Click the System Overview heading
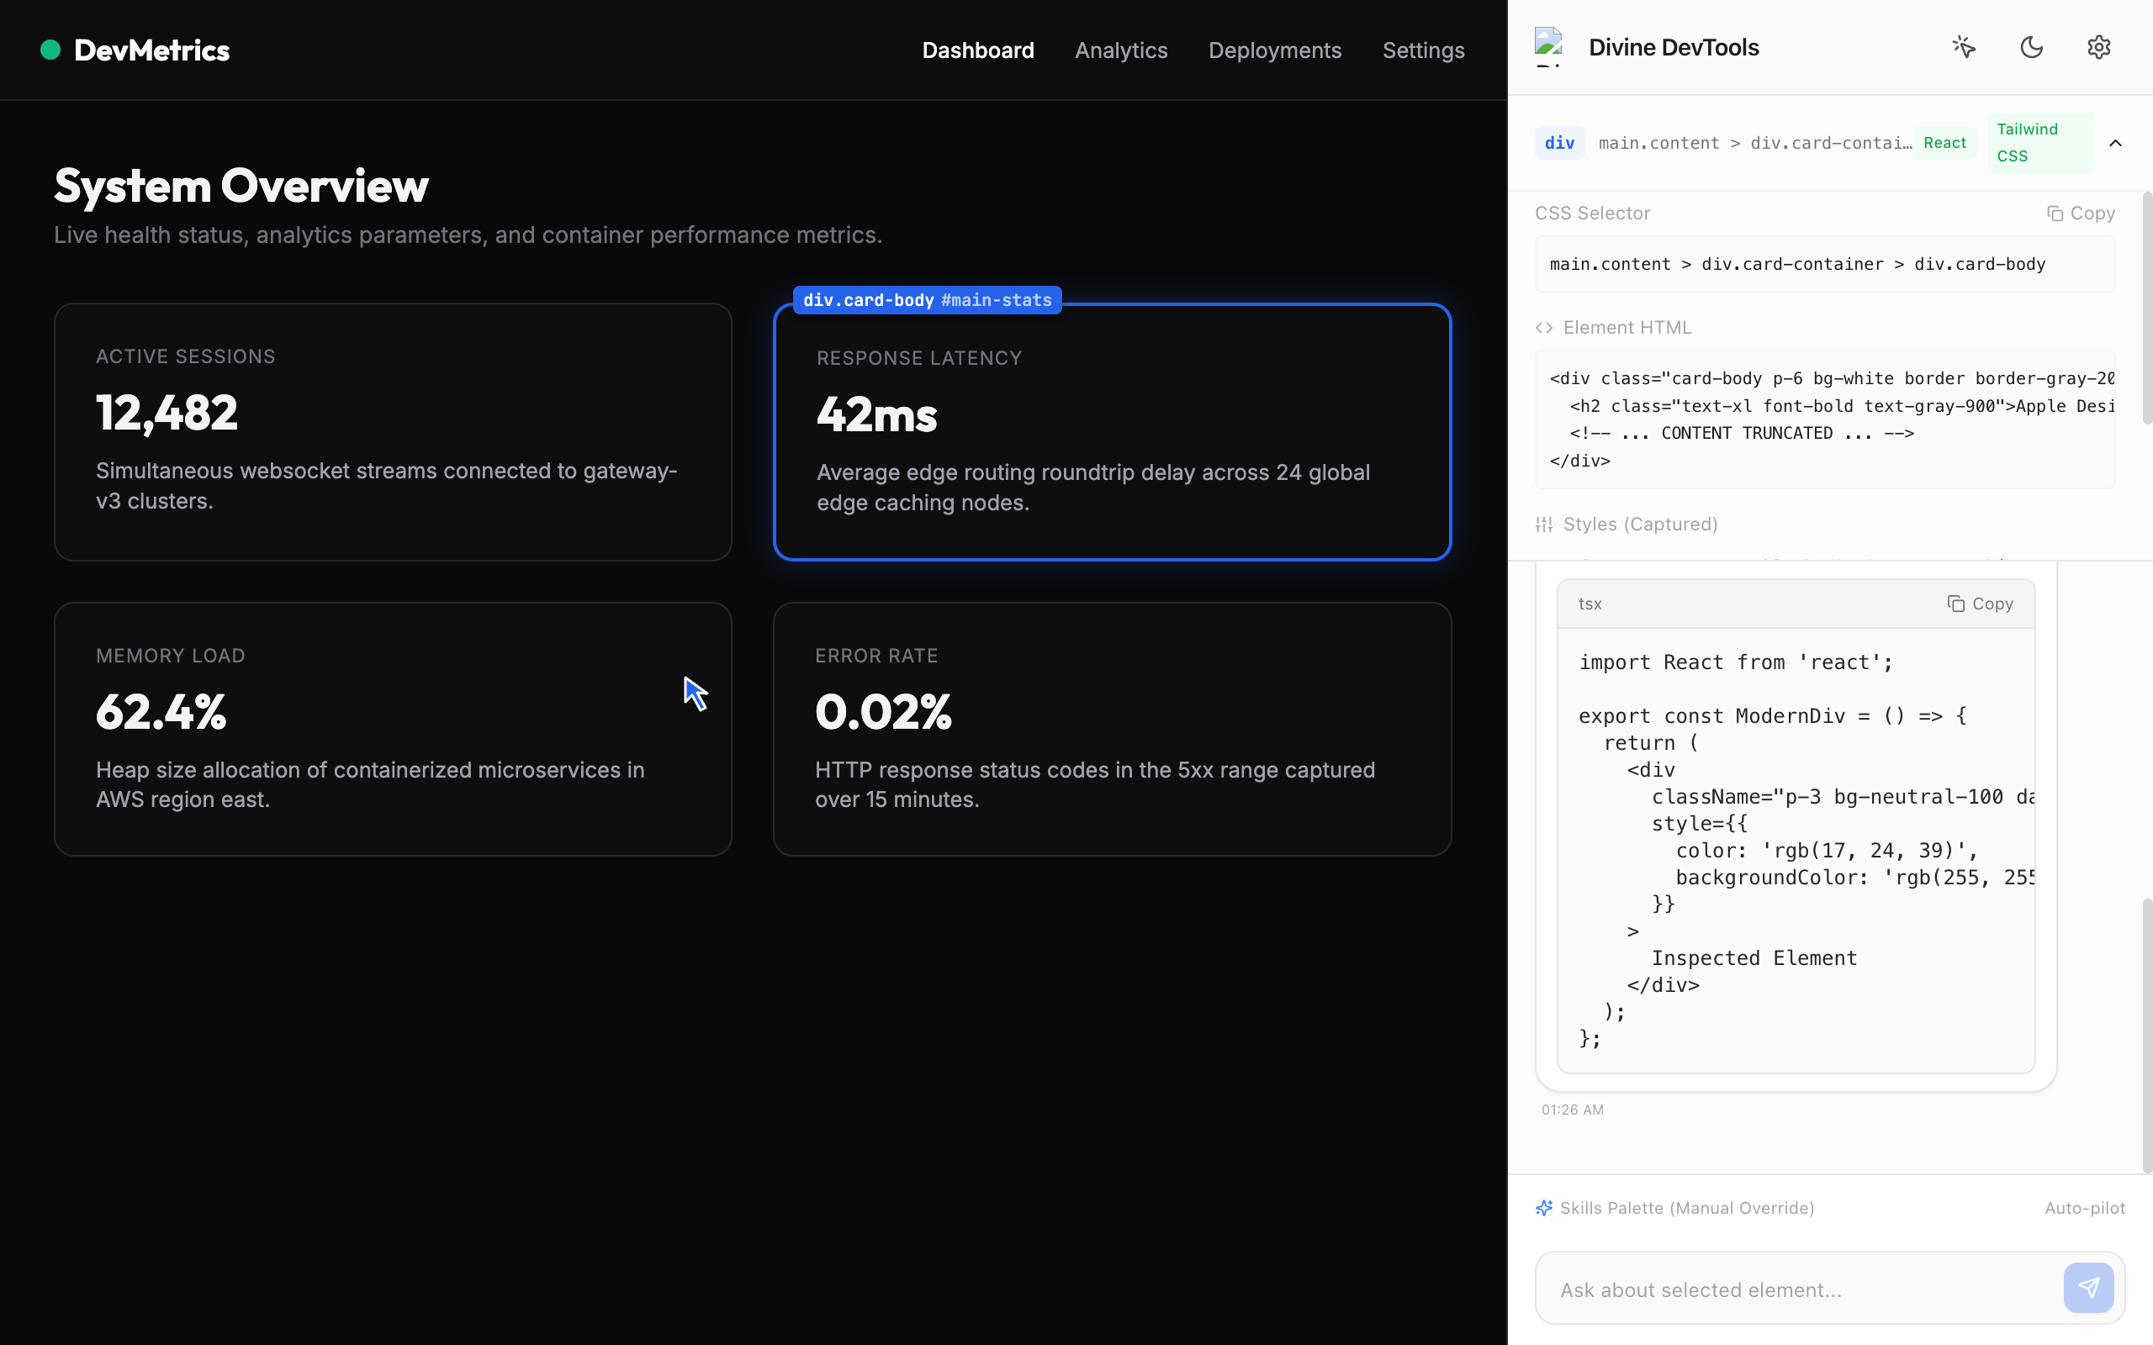 (x=241, y=186)
